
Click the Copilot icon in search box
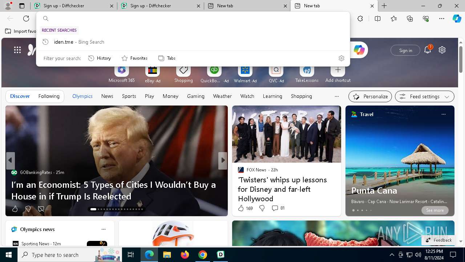[x=359, y=50]
